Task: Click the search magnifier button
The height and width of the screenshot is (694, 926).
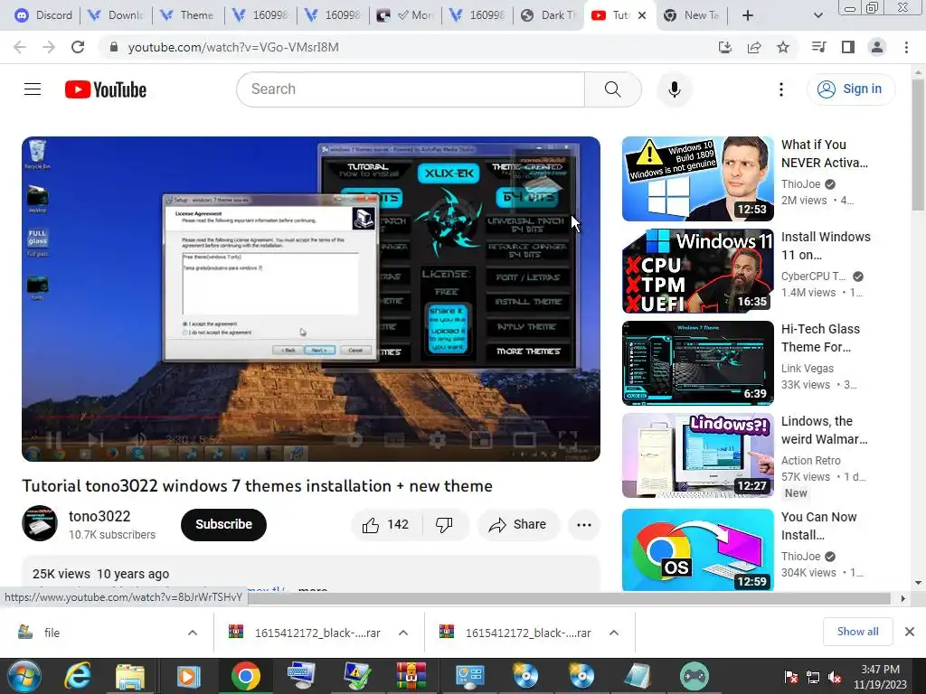Action: pos(612,89)
